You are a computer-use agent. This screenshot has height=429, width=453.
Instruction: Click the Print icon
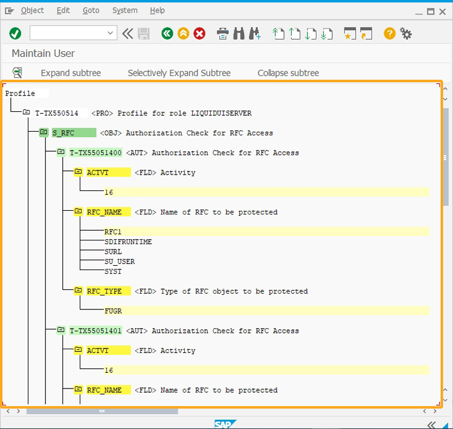pyautogui.click(x=222, y=33)
